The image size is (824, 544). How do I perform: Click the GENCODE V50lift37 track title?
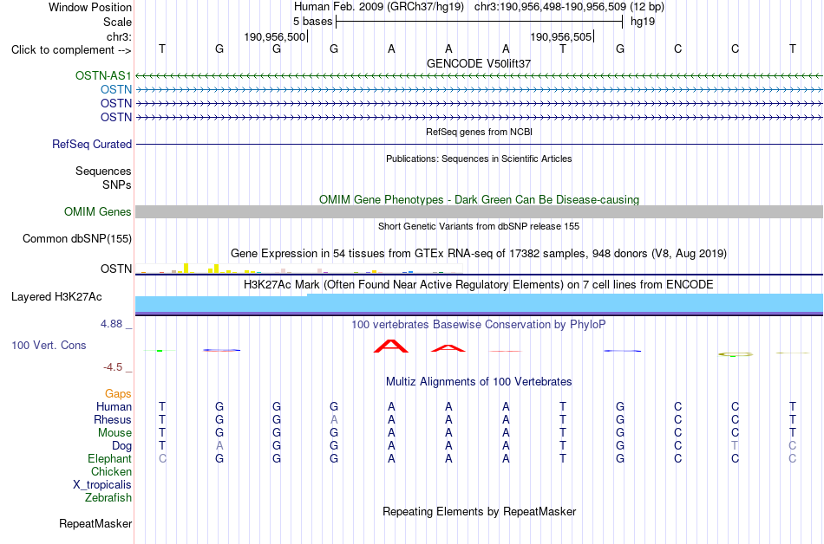479,63
